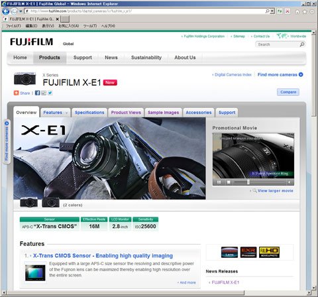The image size is (318, 297).
Task: Click the magnifier search submit icon
Action: pyautogui.click(x=302, y=44)
